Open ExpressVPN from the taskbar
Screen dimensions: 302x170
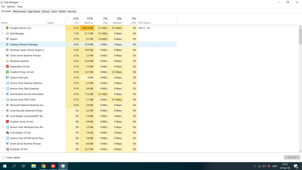[x=53, y=166]
